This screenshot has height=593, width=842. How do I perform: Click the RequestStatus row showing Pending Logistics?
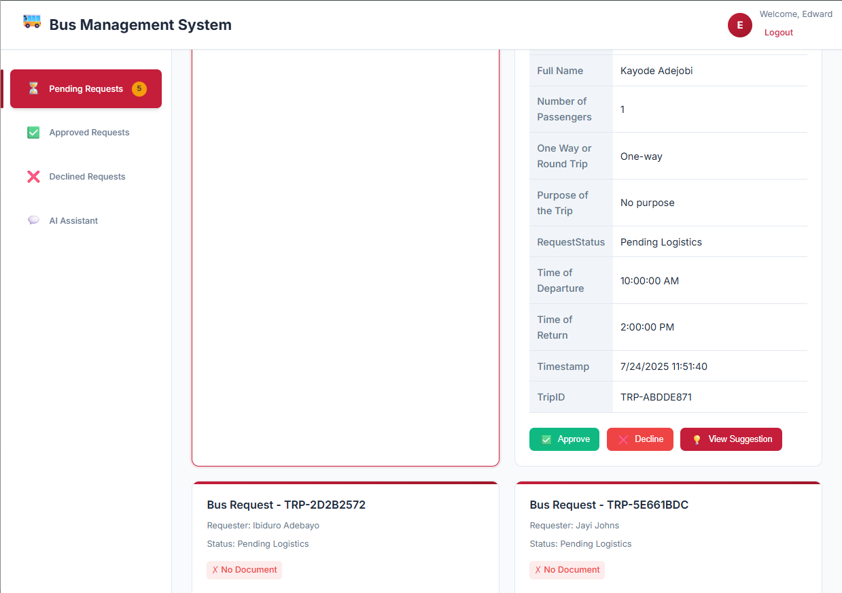[661, 241]
